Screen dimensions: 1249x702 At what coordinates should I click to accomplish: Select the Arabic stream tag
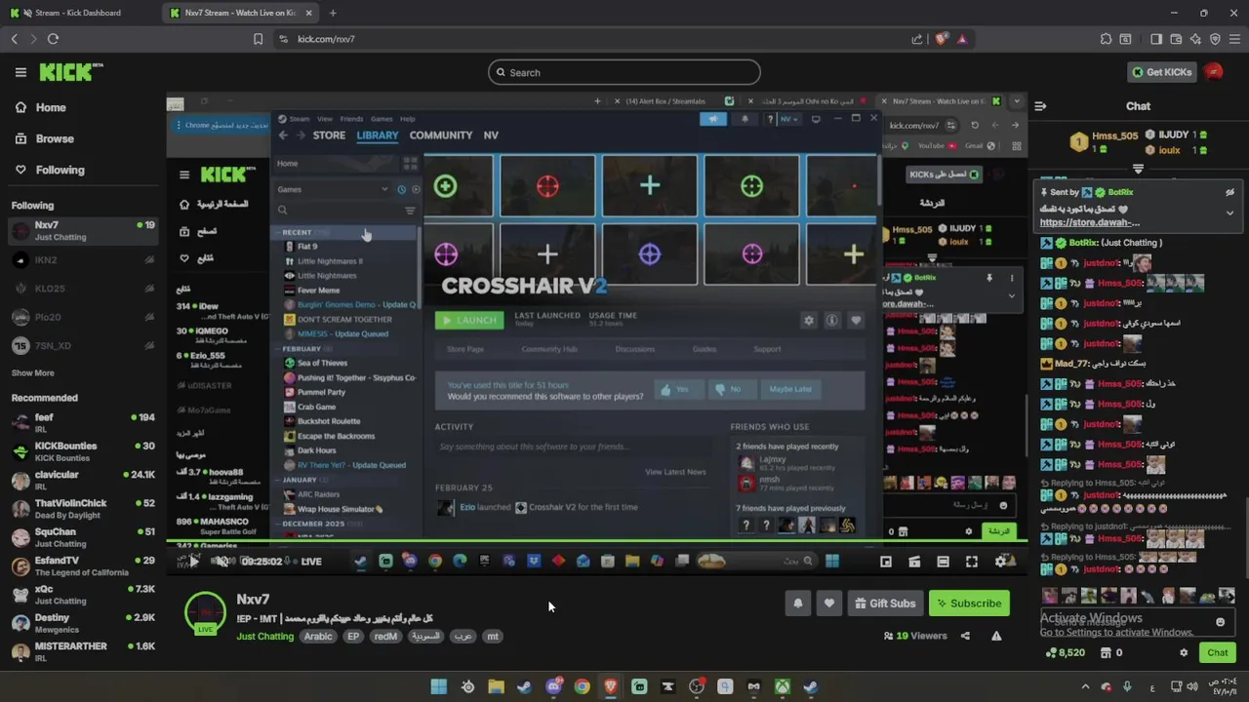[x=318, y=637]
